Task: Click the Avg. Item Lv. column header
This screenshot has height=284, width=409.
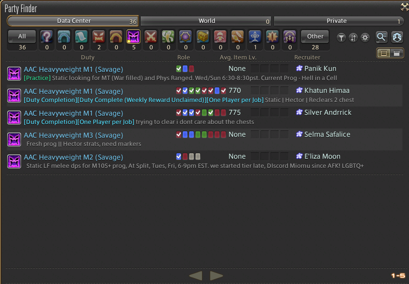Action: point(238,58)
